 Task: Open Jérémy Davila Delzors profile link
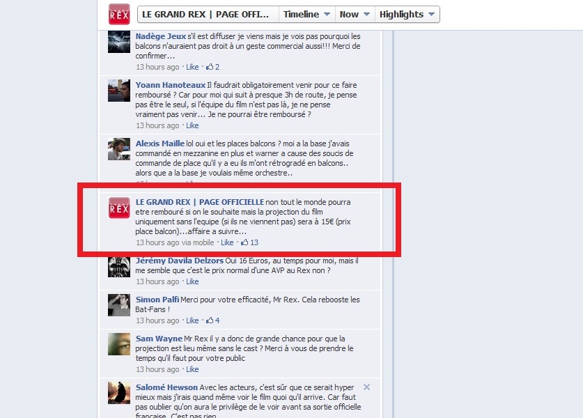click(x=180, y=261)
